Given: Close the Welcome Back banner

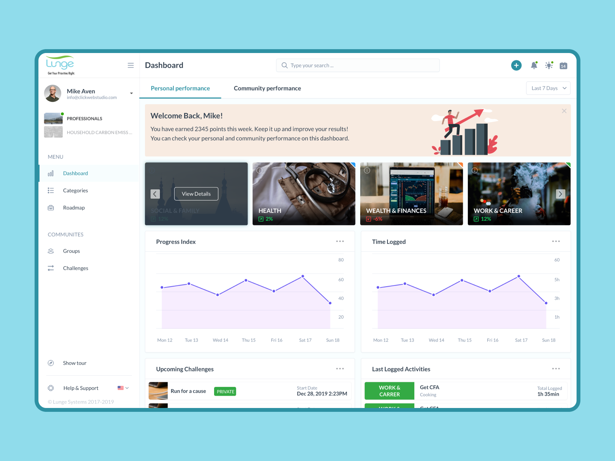Looking at the screenshot, I should pos(564,111).
